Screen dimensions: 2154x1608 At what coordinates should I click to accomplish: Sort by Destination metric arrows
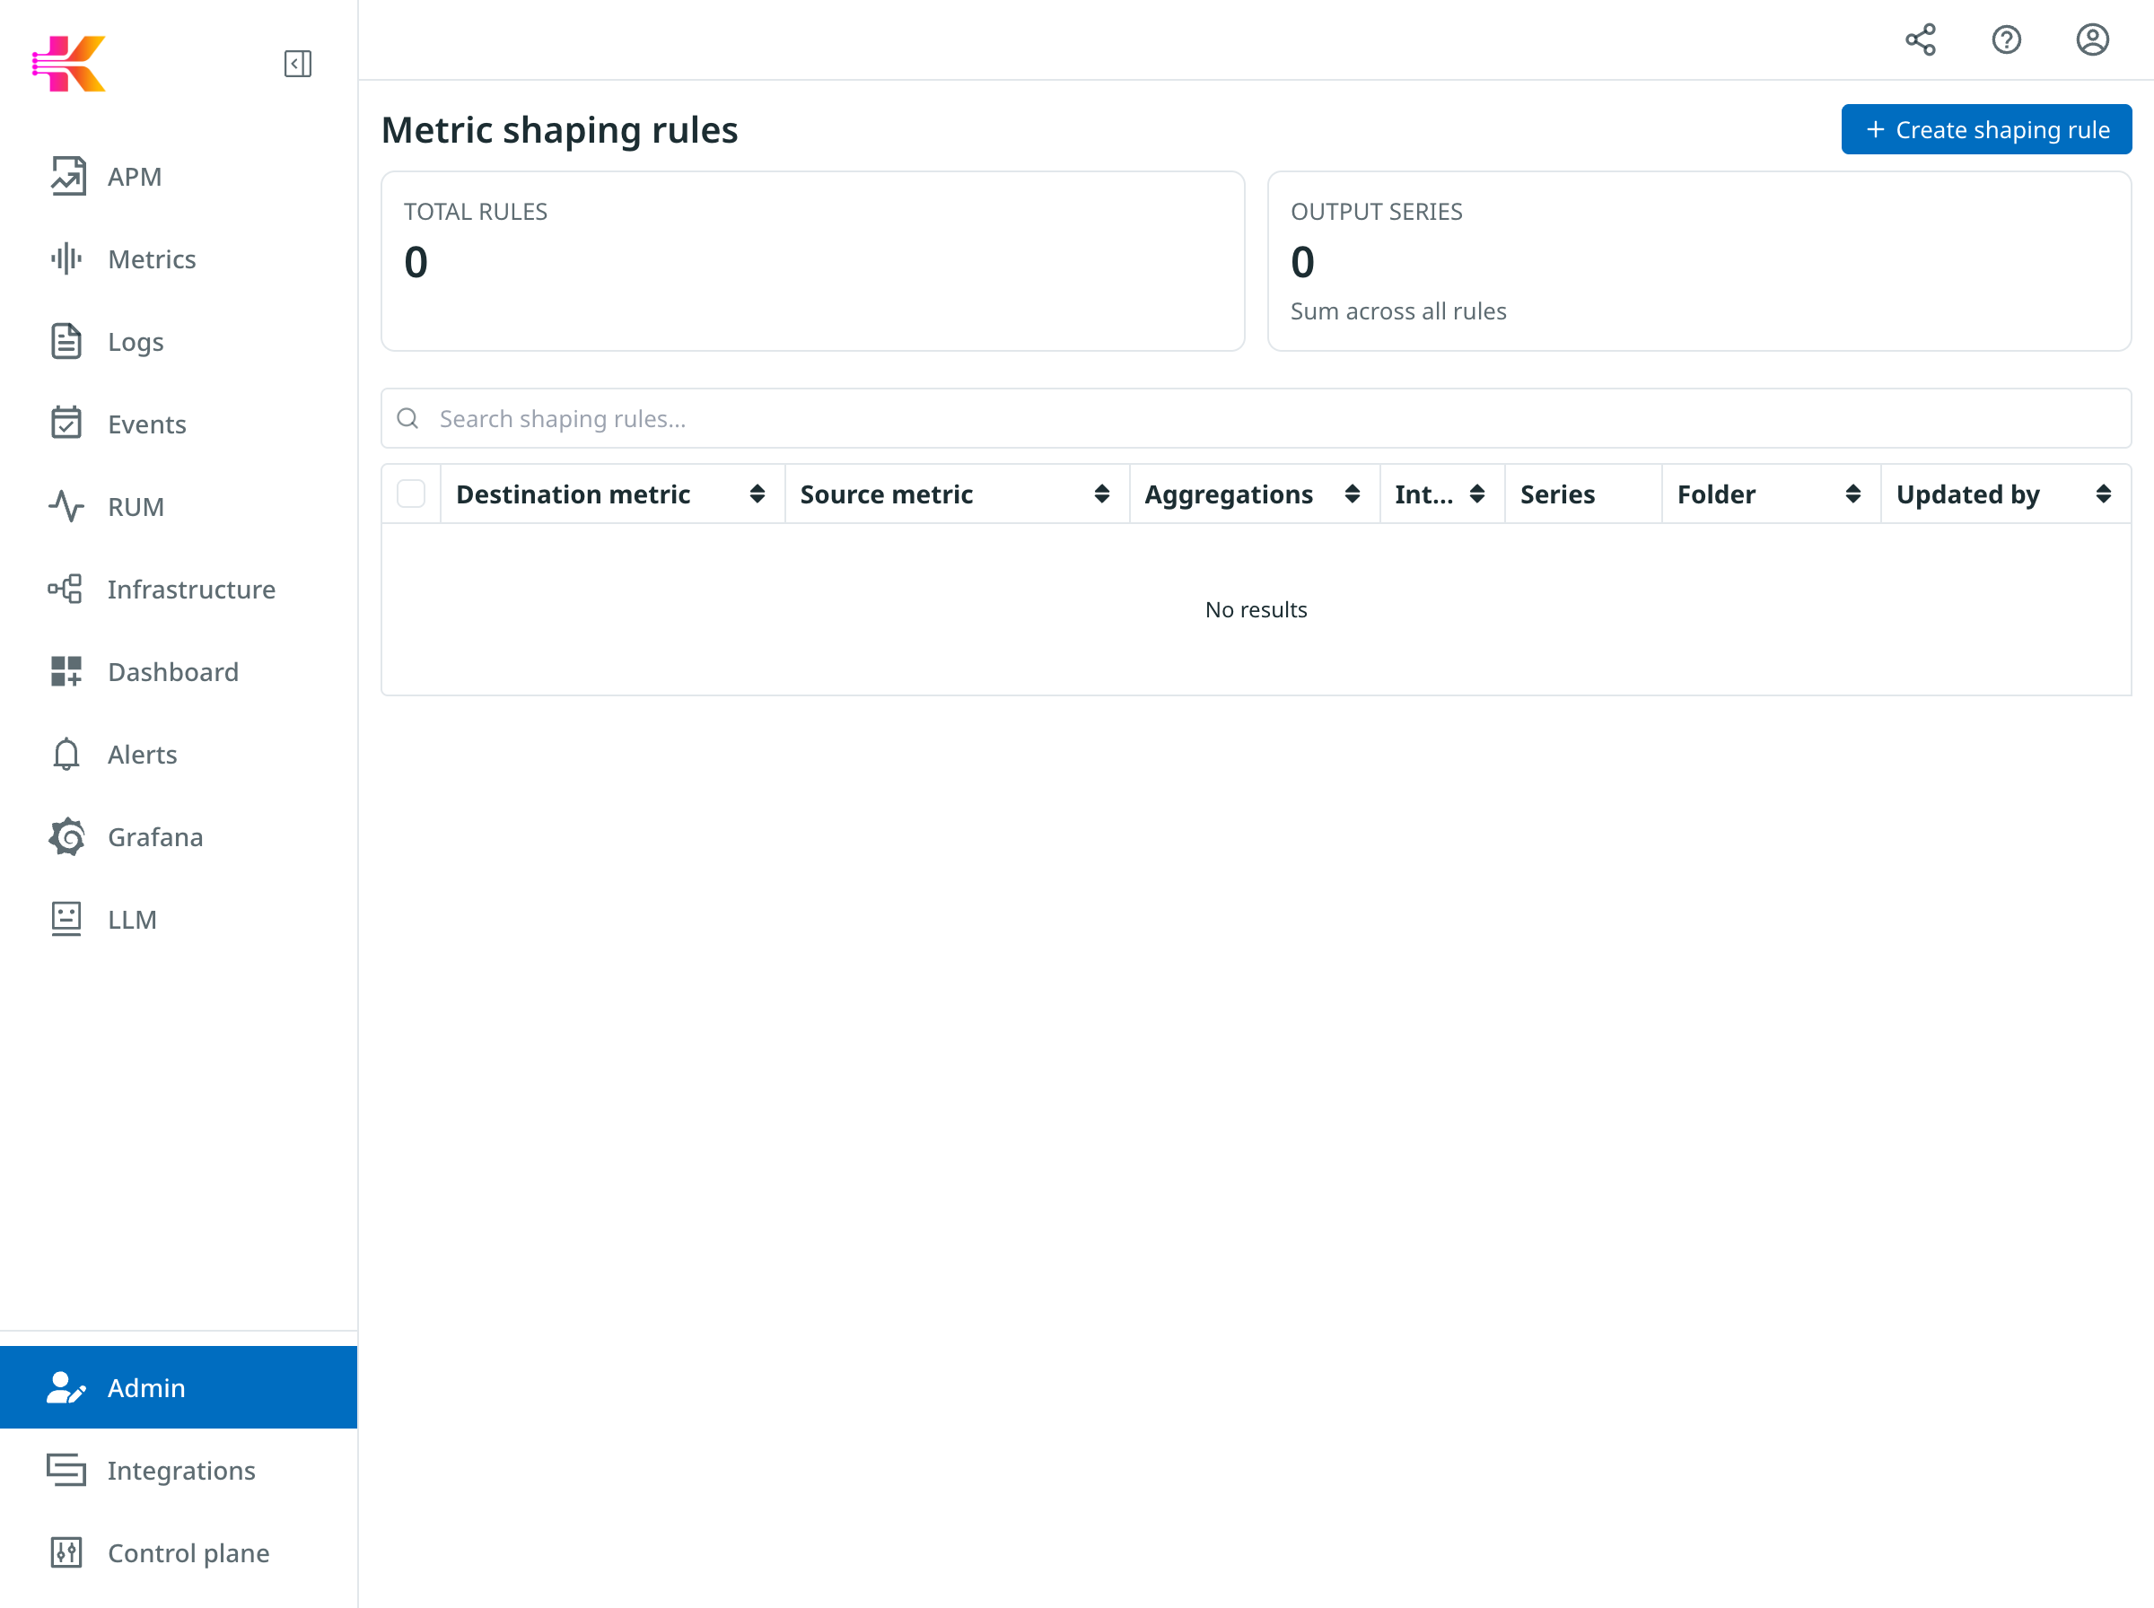(x=757, y=494)
